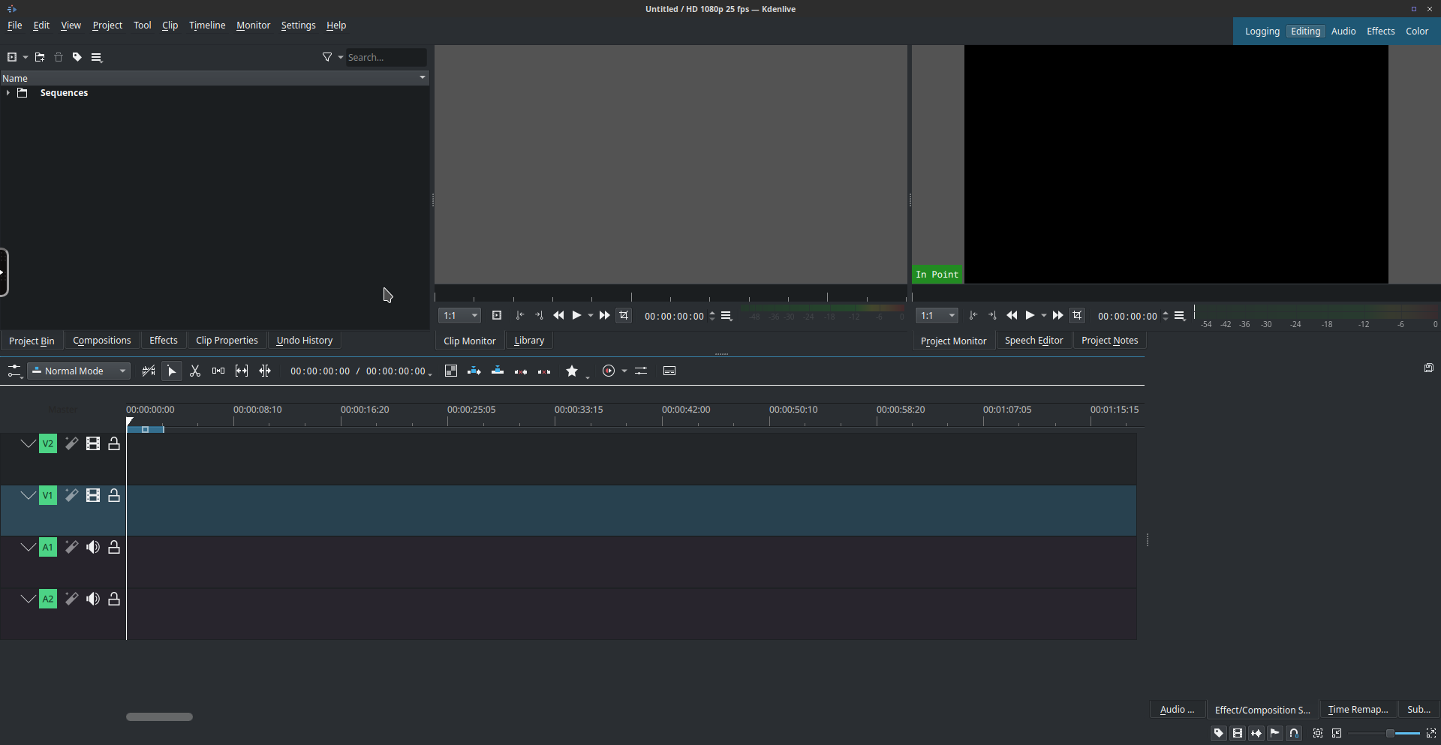The width and height of the screenshot is (1441, 745).
Task: Open the Audio mixer panel tab
Action: 1177,710
